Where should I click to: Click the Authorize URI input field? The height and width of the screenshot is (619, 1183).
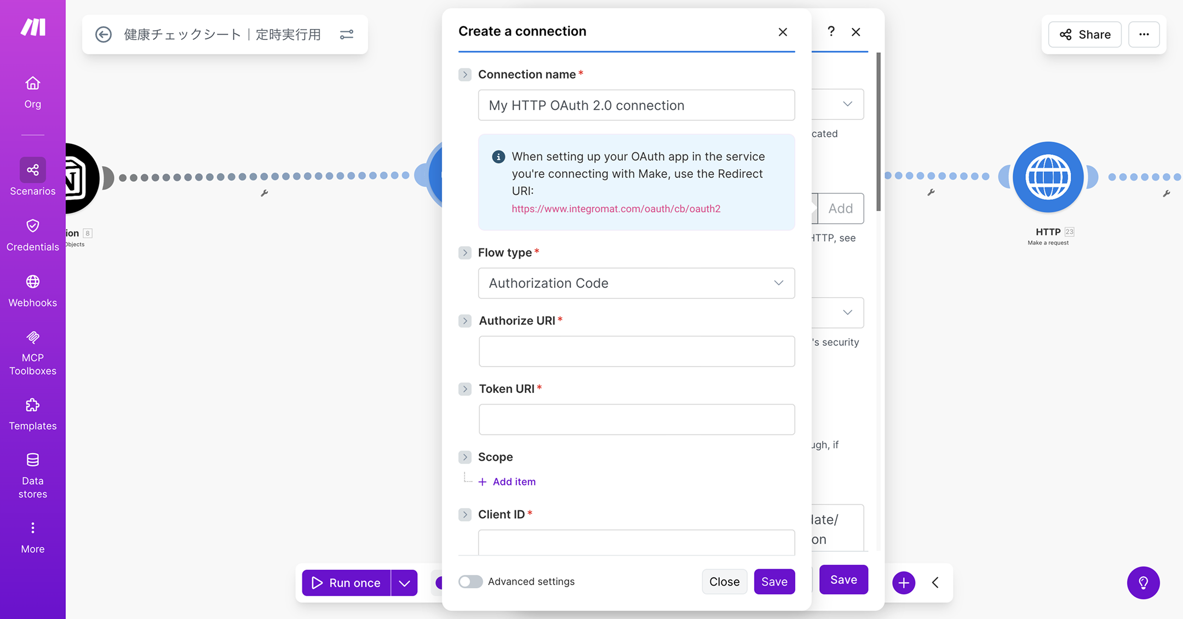click(x=636, y=351)
